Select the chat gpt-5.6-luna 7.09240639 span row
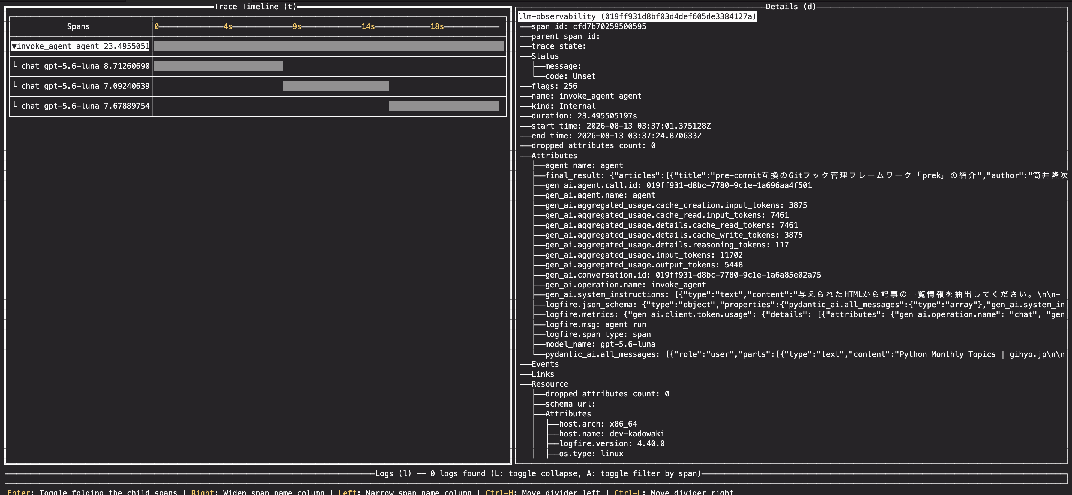 point(81,86)
